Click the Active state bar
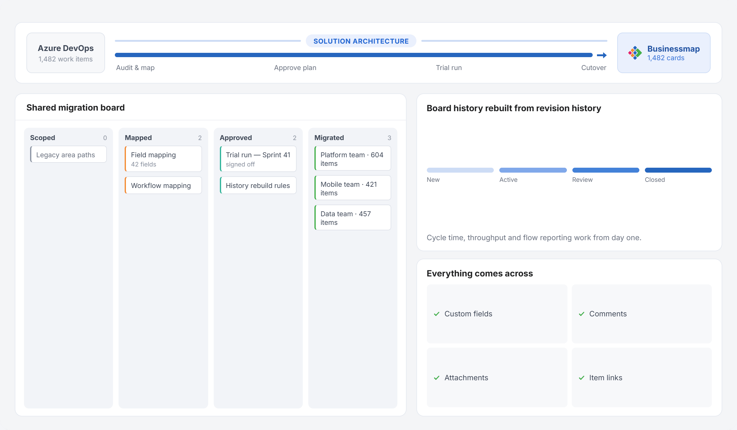Image resolution: width=737 pixels, height=430 pixels. point(533,170)
